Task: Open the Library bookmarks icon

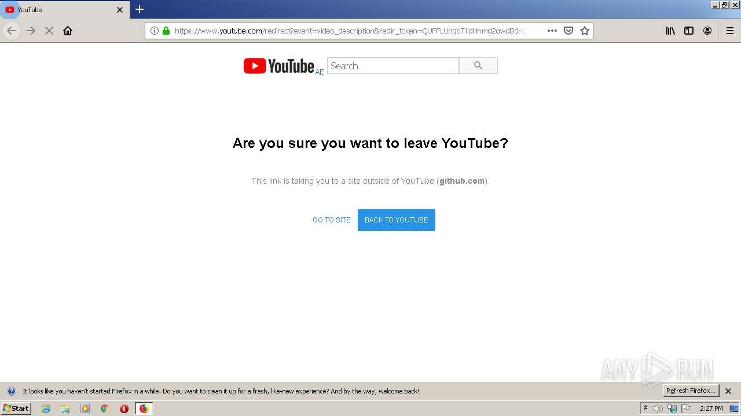Action: tap(670, 31)
